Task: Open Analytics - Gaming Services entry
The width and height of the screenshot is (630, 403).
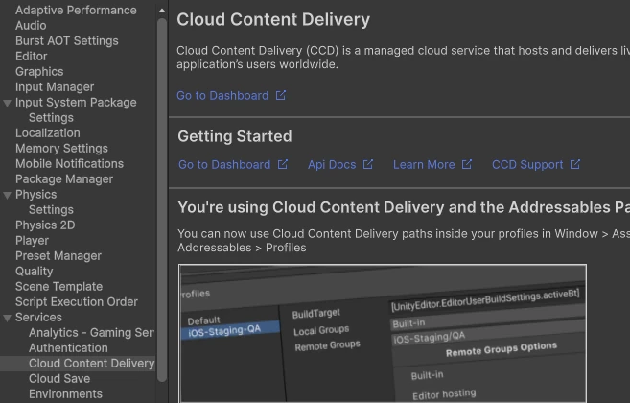Action: pyautogui.click(x=91, y=332)
